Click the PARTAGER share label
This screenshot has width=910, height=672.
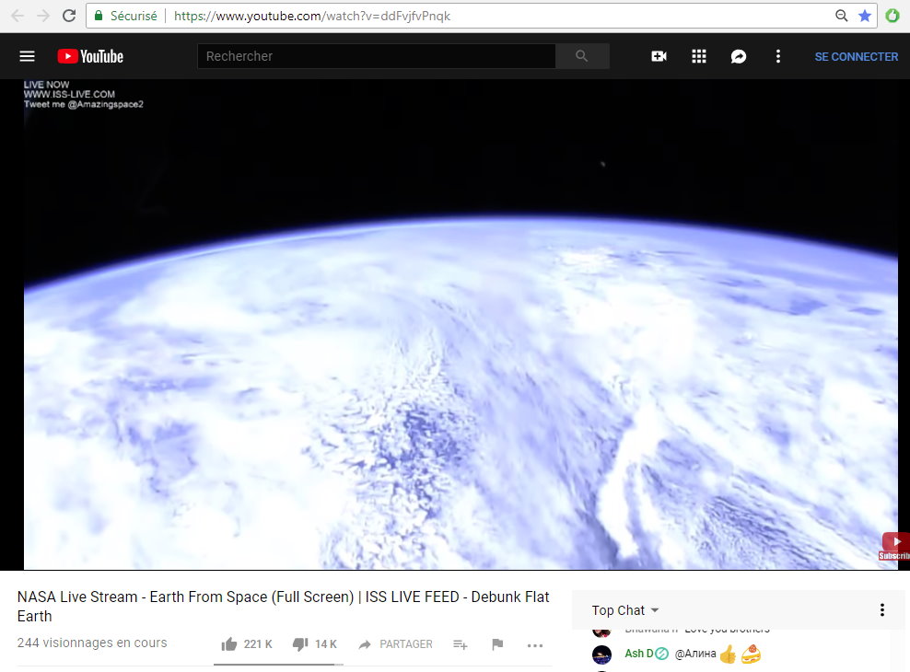[x=406, y=644]
